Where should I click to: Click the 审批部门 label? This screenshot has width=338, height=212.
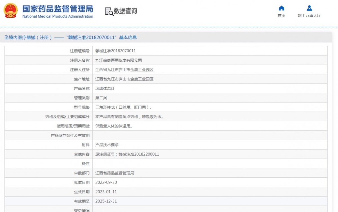click(82, 173)
